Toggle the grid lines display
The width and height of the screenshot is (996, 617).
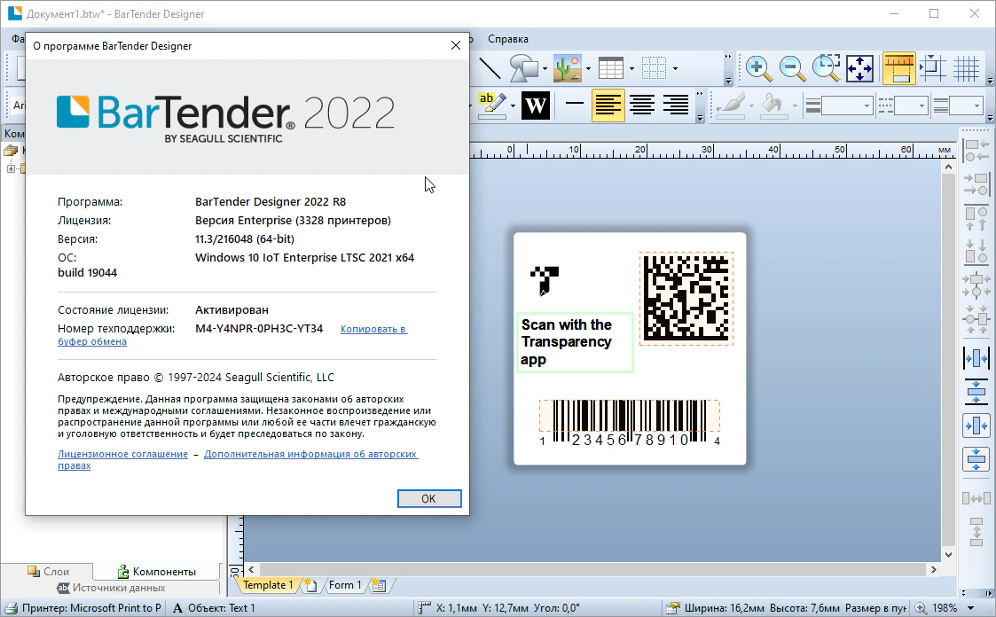click(x=966, y=68)
